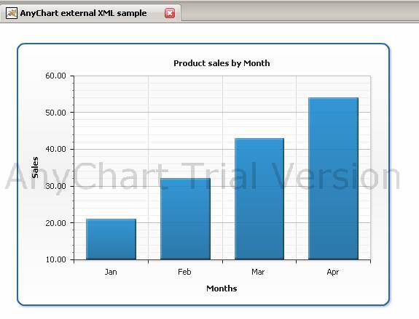Click the Apr axis label

click(333, 272)
